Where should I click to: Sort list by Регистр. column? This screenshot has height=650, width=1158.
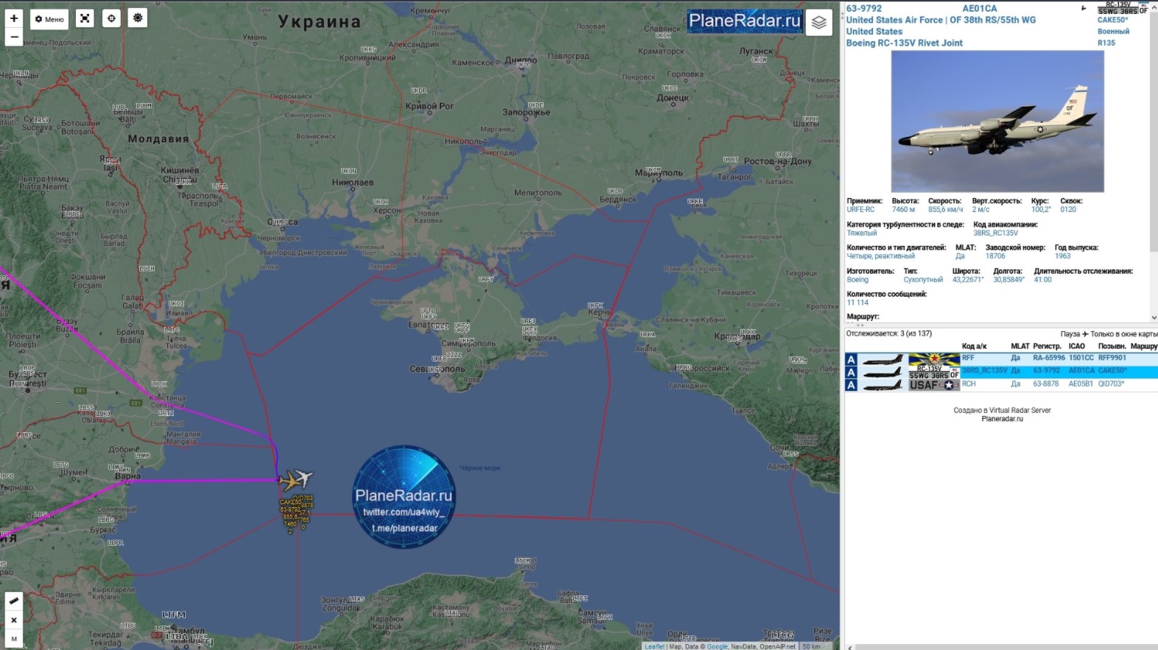click(x=1047, y=346)
